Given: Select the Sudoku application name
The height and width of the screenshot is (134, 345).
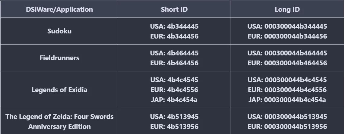Looking at the screenshot, I should [x=59, y=31].
